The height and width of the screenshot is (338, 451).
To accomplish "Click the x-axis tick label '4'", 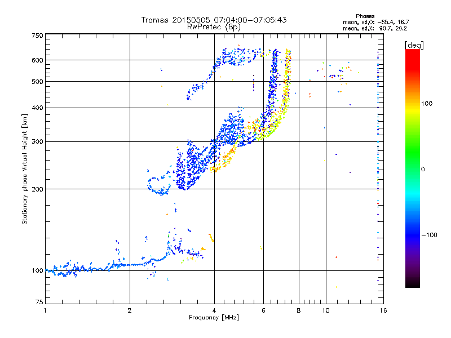I will (214, 310).
